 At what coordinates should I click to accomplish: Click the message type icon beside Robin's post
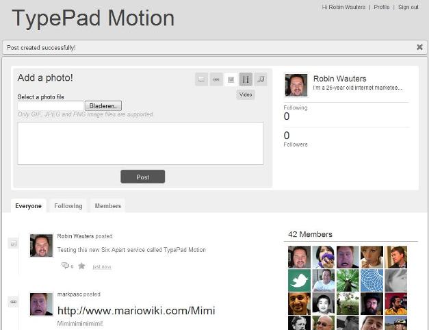[x=14, y=243]
